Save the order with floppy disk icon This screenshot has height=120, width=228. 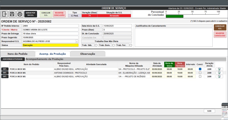pyautogui.click(x=12, y=14)
